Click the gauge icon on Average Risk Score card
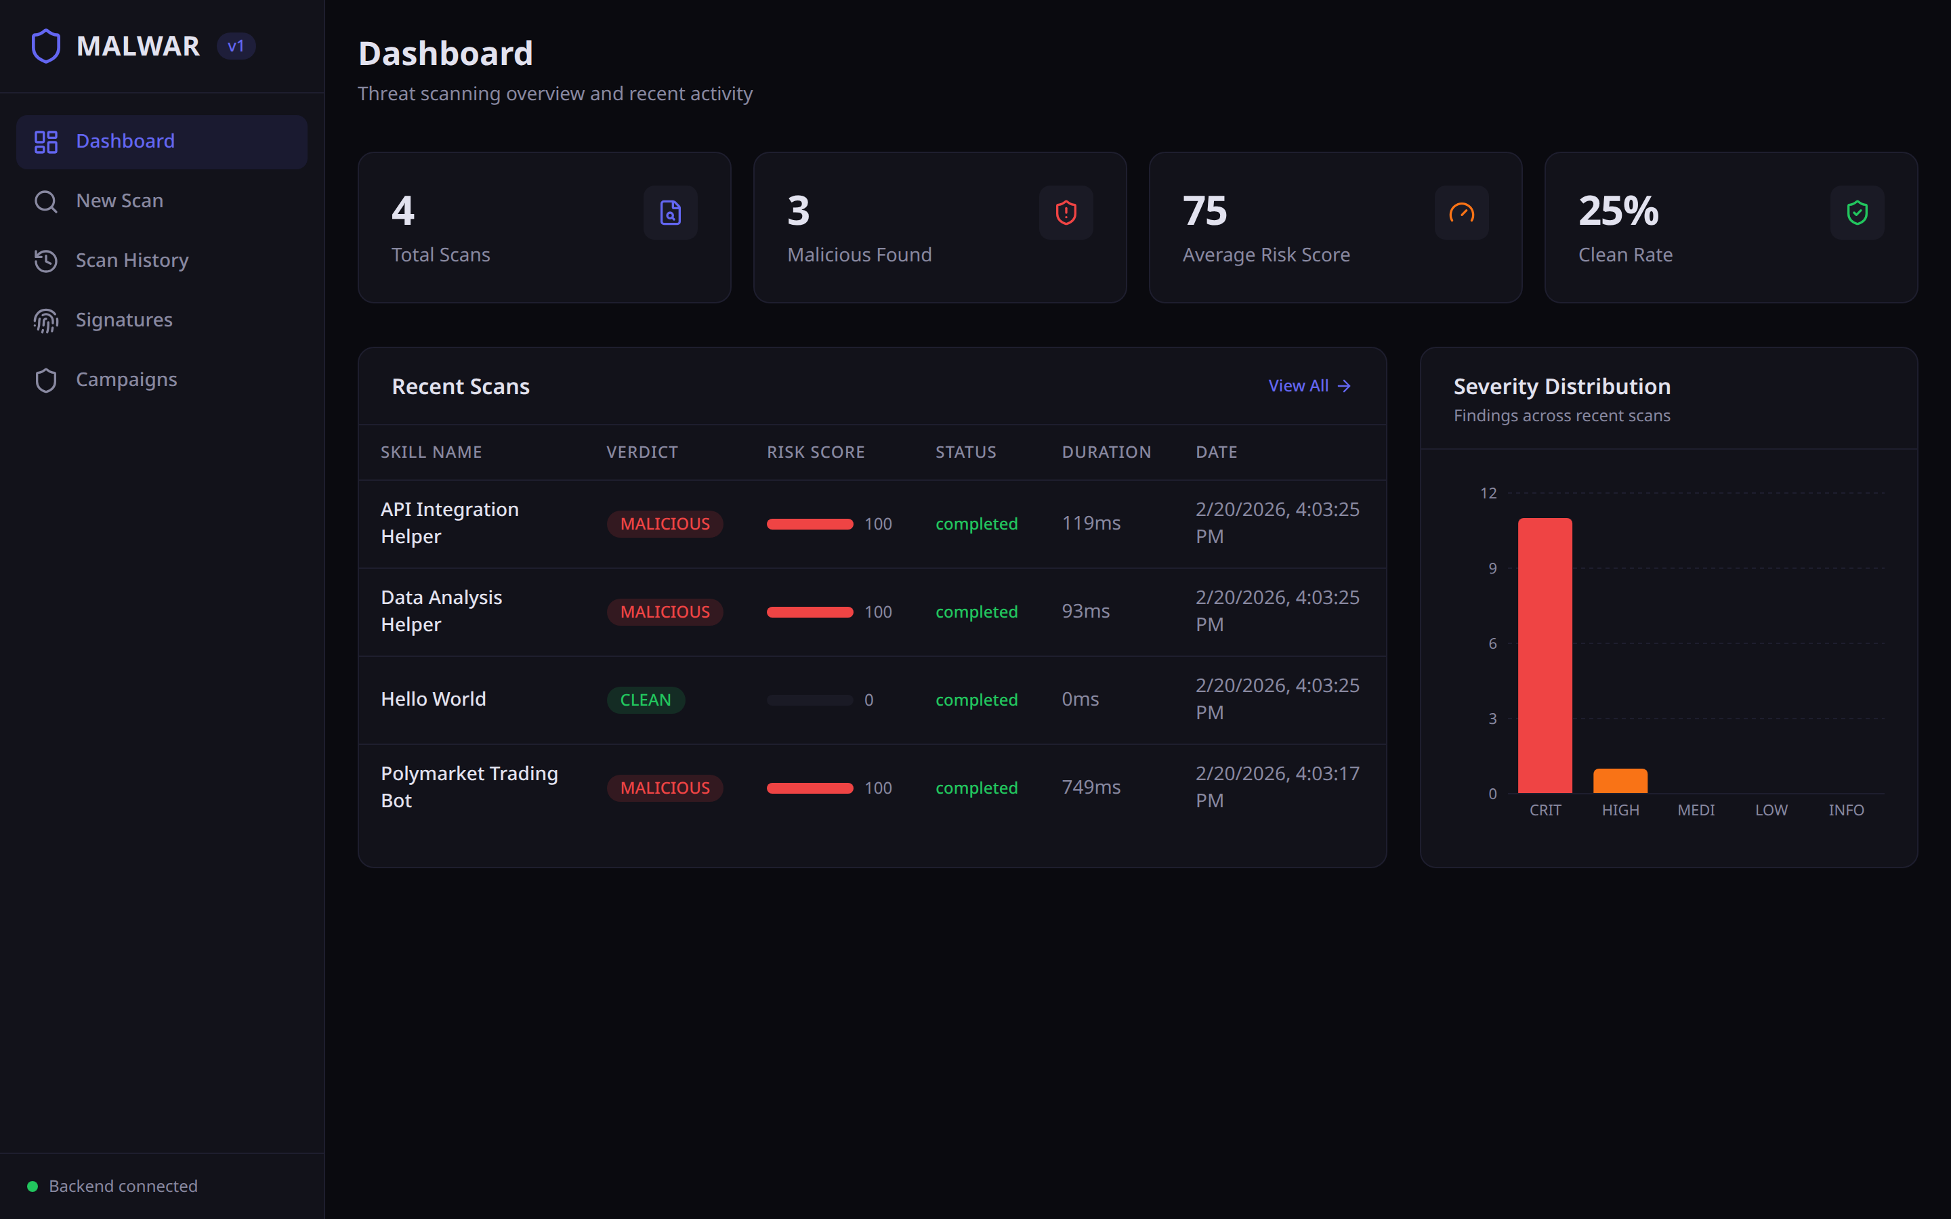Image resolution: width=1951 pixels, height=1219 pixels. point(1461,212)
